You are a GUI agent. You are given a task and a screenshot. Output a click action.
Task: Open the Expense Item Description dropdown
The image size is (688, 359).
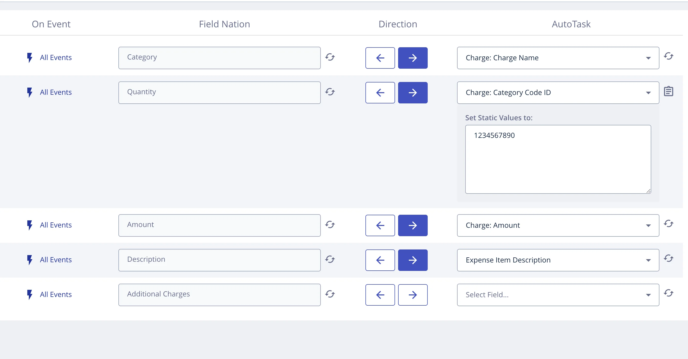558,260
